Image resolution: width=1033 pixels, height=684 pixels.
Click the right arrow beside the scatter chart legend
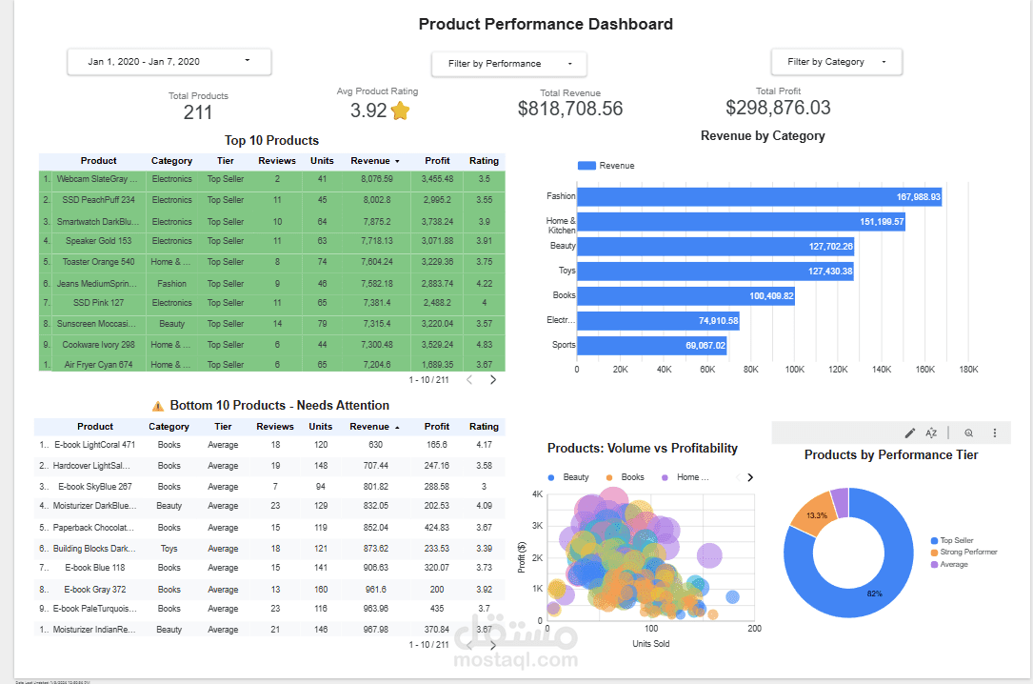coord(751,476)
